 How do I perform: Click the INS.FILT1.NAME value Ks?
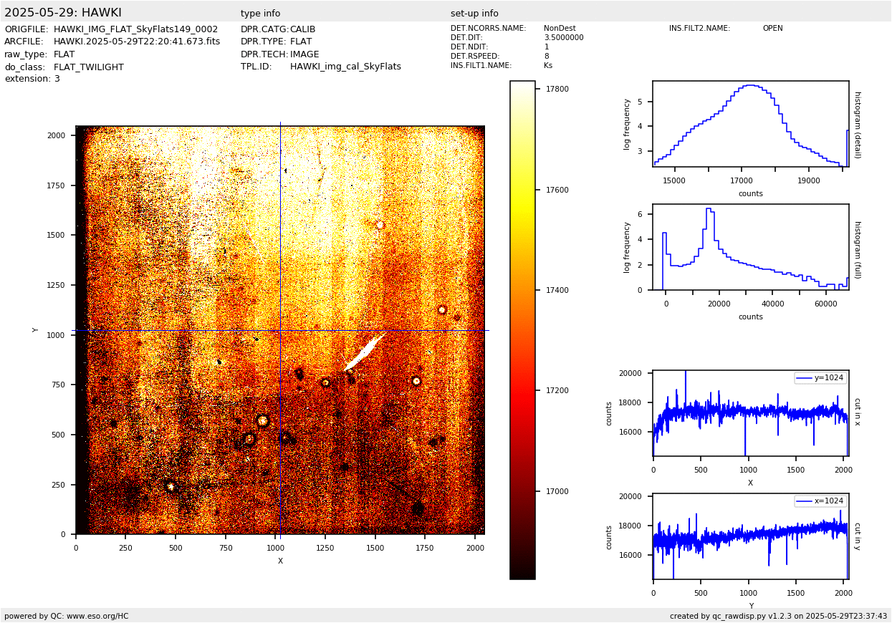click(548, 66)
